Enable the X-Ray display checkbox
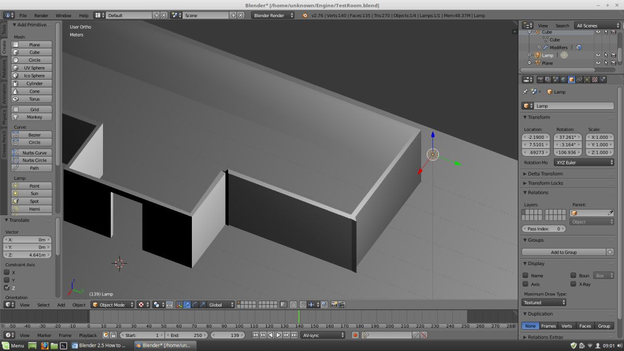Viewport: 624px width, 351px height. (574, 284)
